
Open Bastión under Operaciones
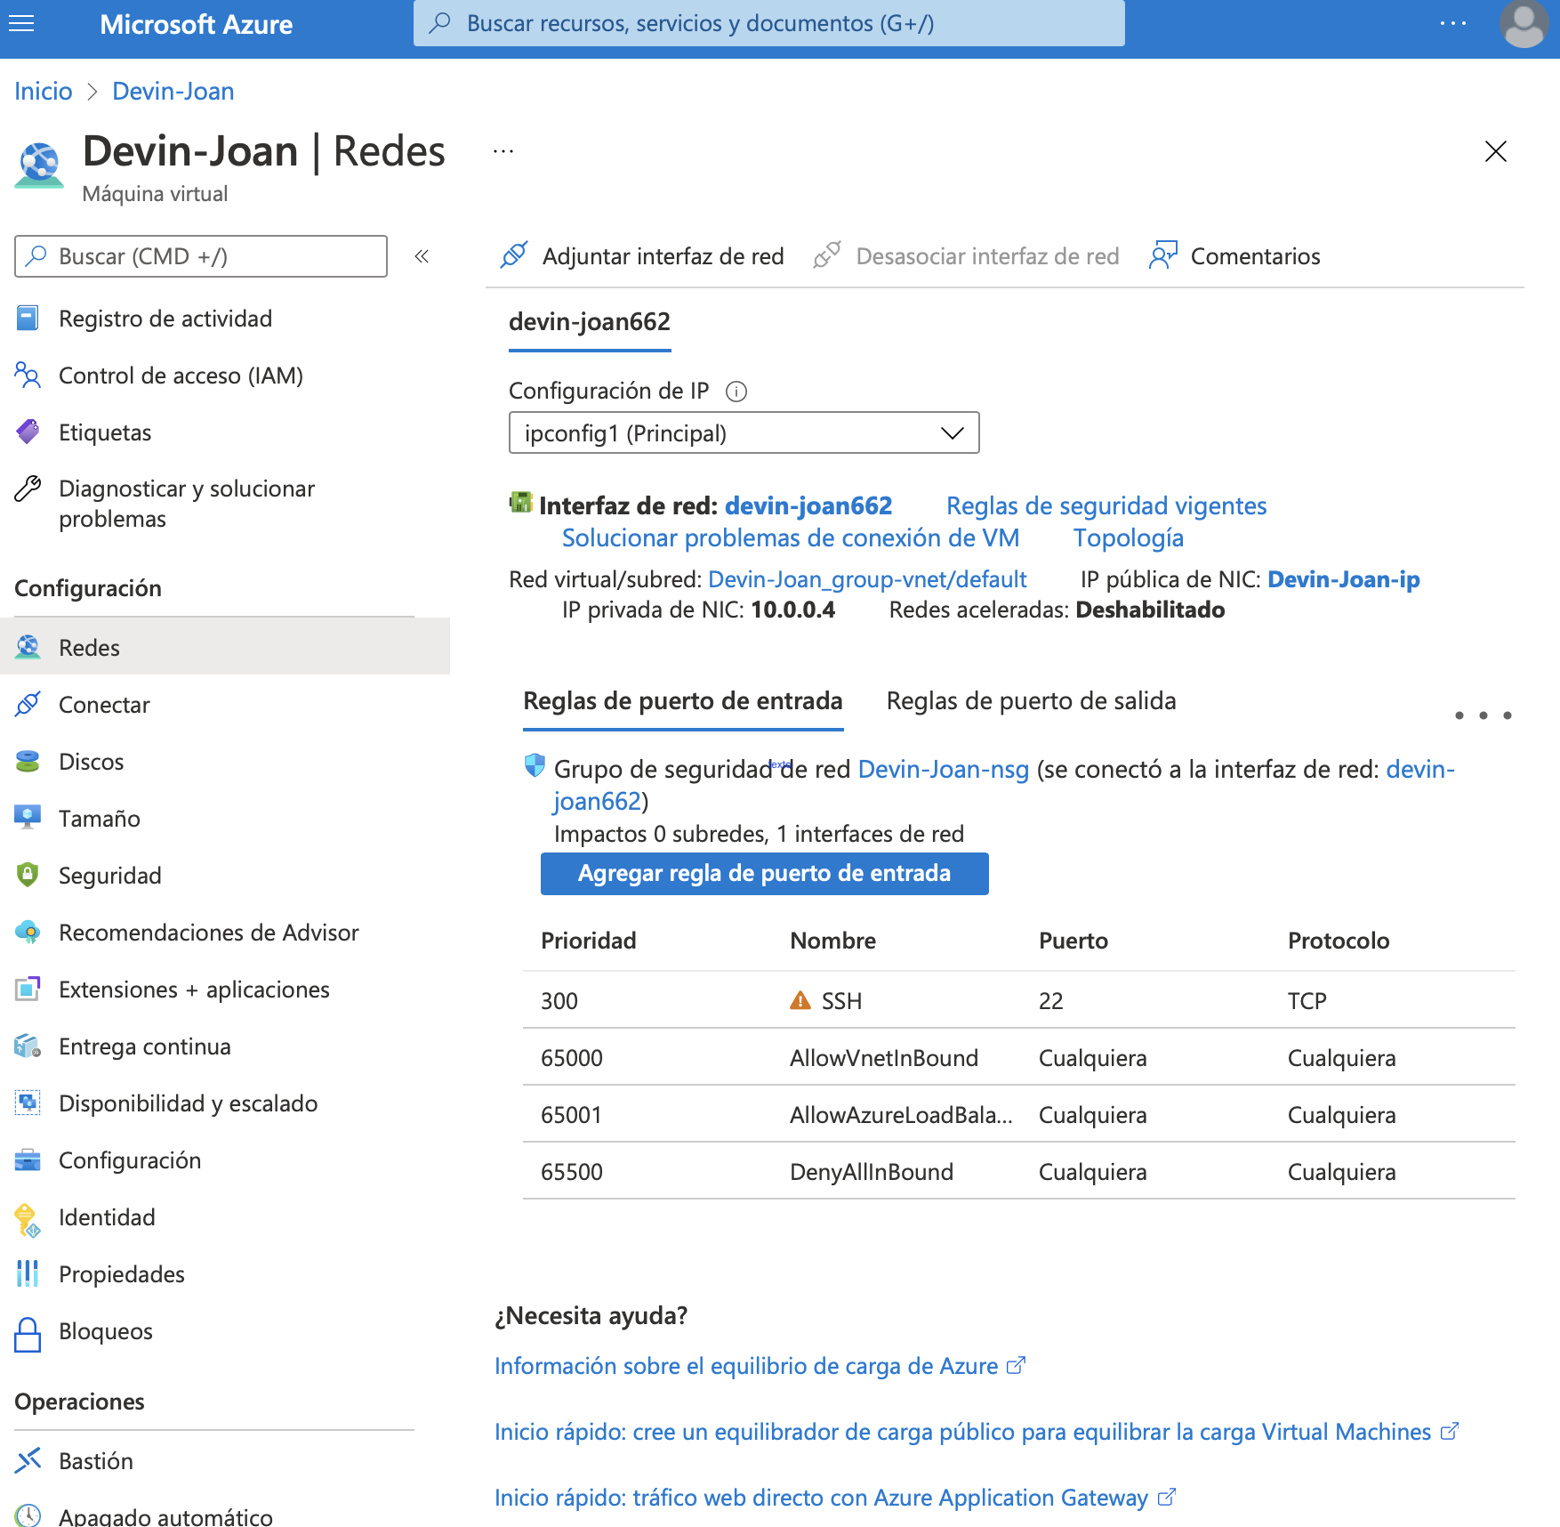coord(96,1460)
